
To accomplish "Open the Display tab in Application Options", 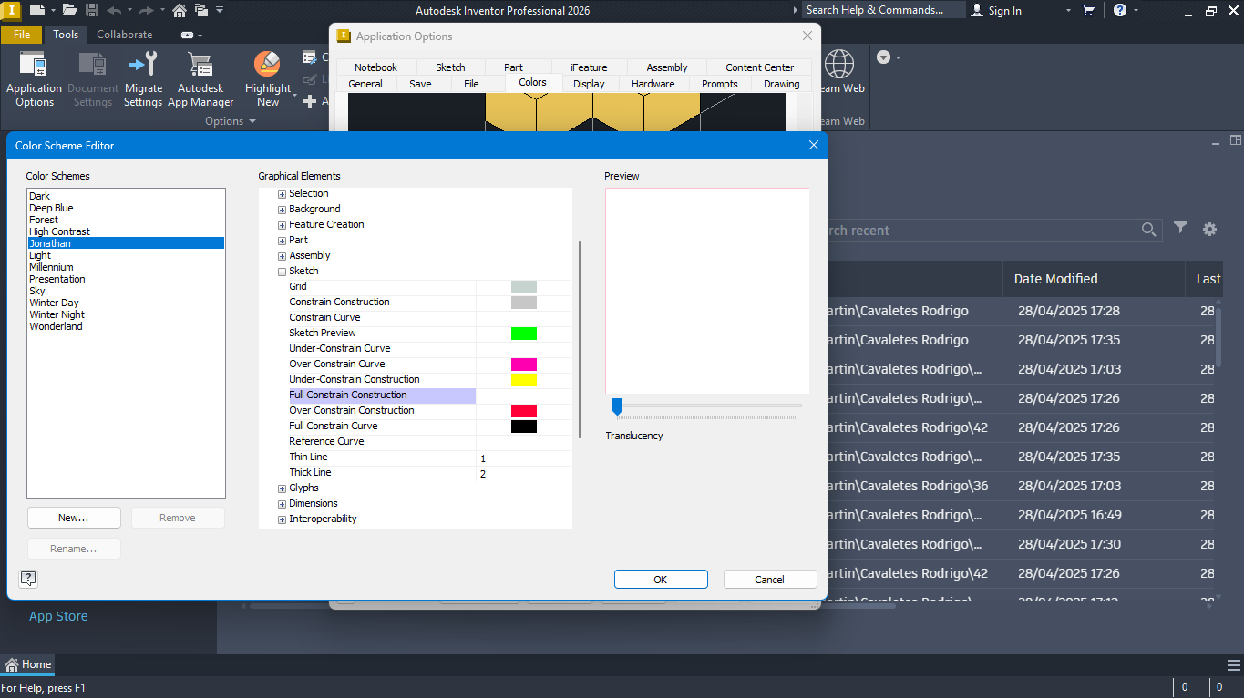I will pyautogui.click(x=589, y=83).
